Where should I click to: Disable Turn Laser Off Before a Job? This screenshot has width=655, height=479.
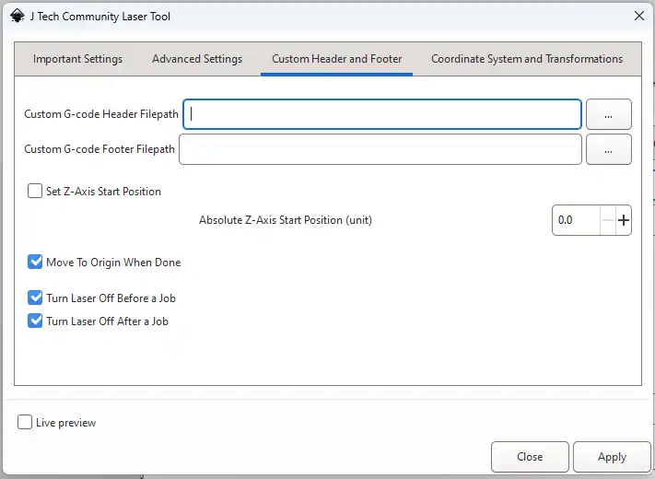click(x=35, y=298)
